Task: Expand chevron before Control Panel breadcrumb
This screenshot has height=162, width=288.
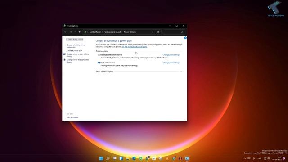Action: pyautogui.click(x=88, y=32)
